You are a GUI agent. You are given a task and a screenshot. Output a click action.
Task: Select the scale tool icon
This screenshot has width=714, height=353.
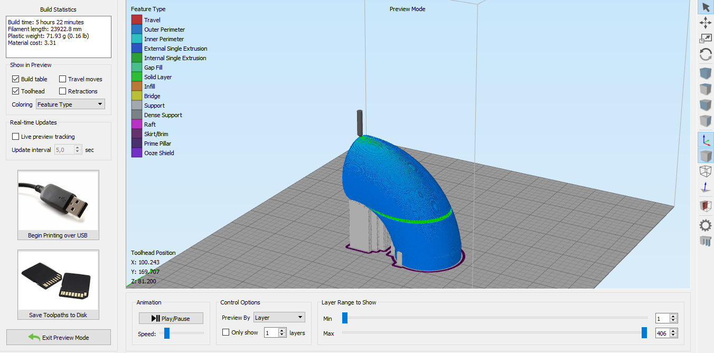[706, 39]
